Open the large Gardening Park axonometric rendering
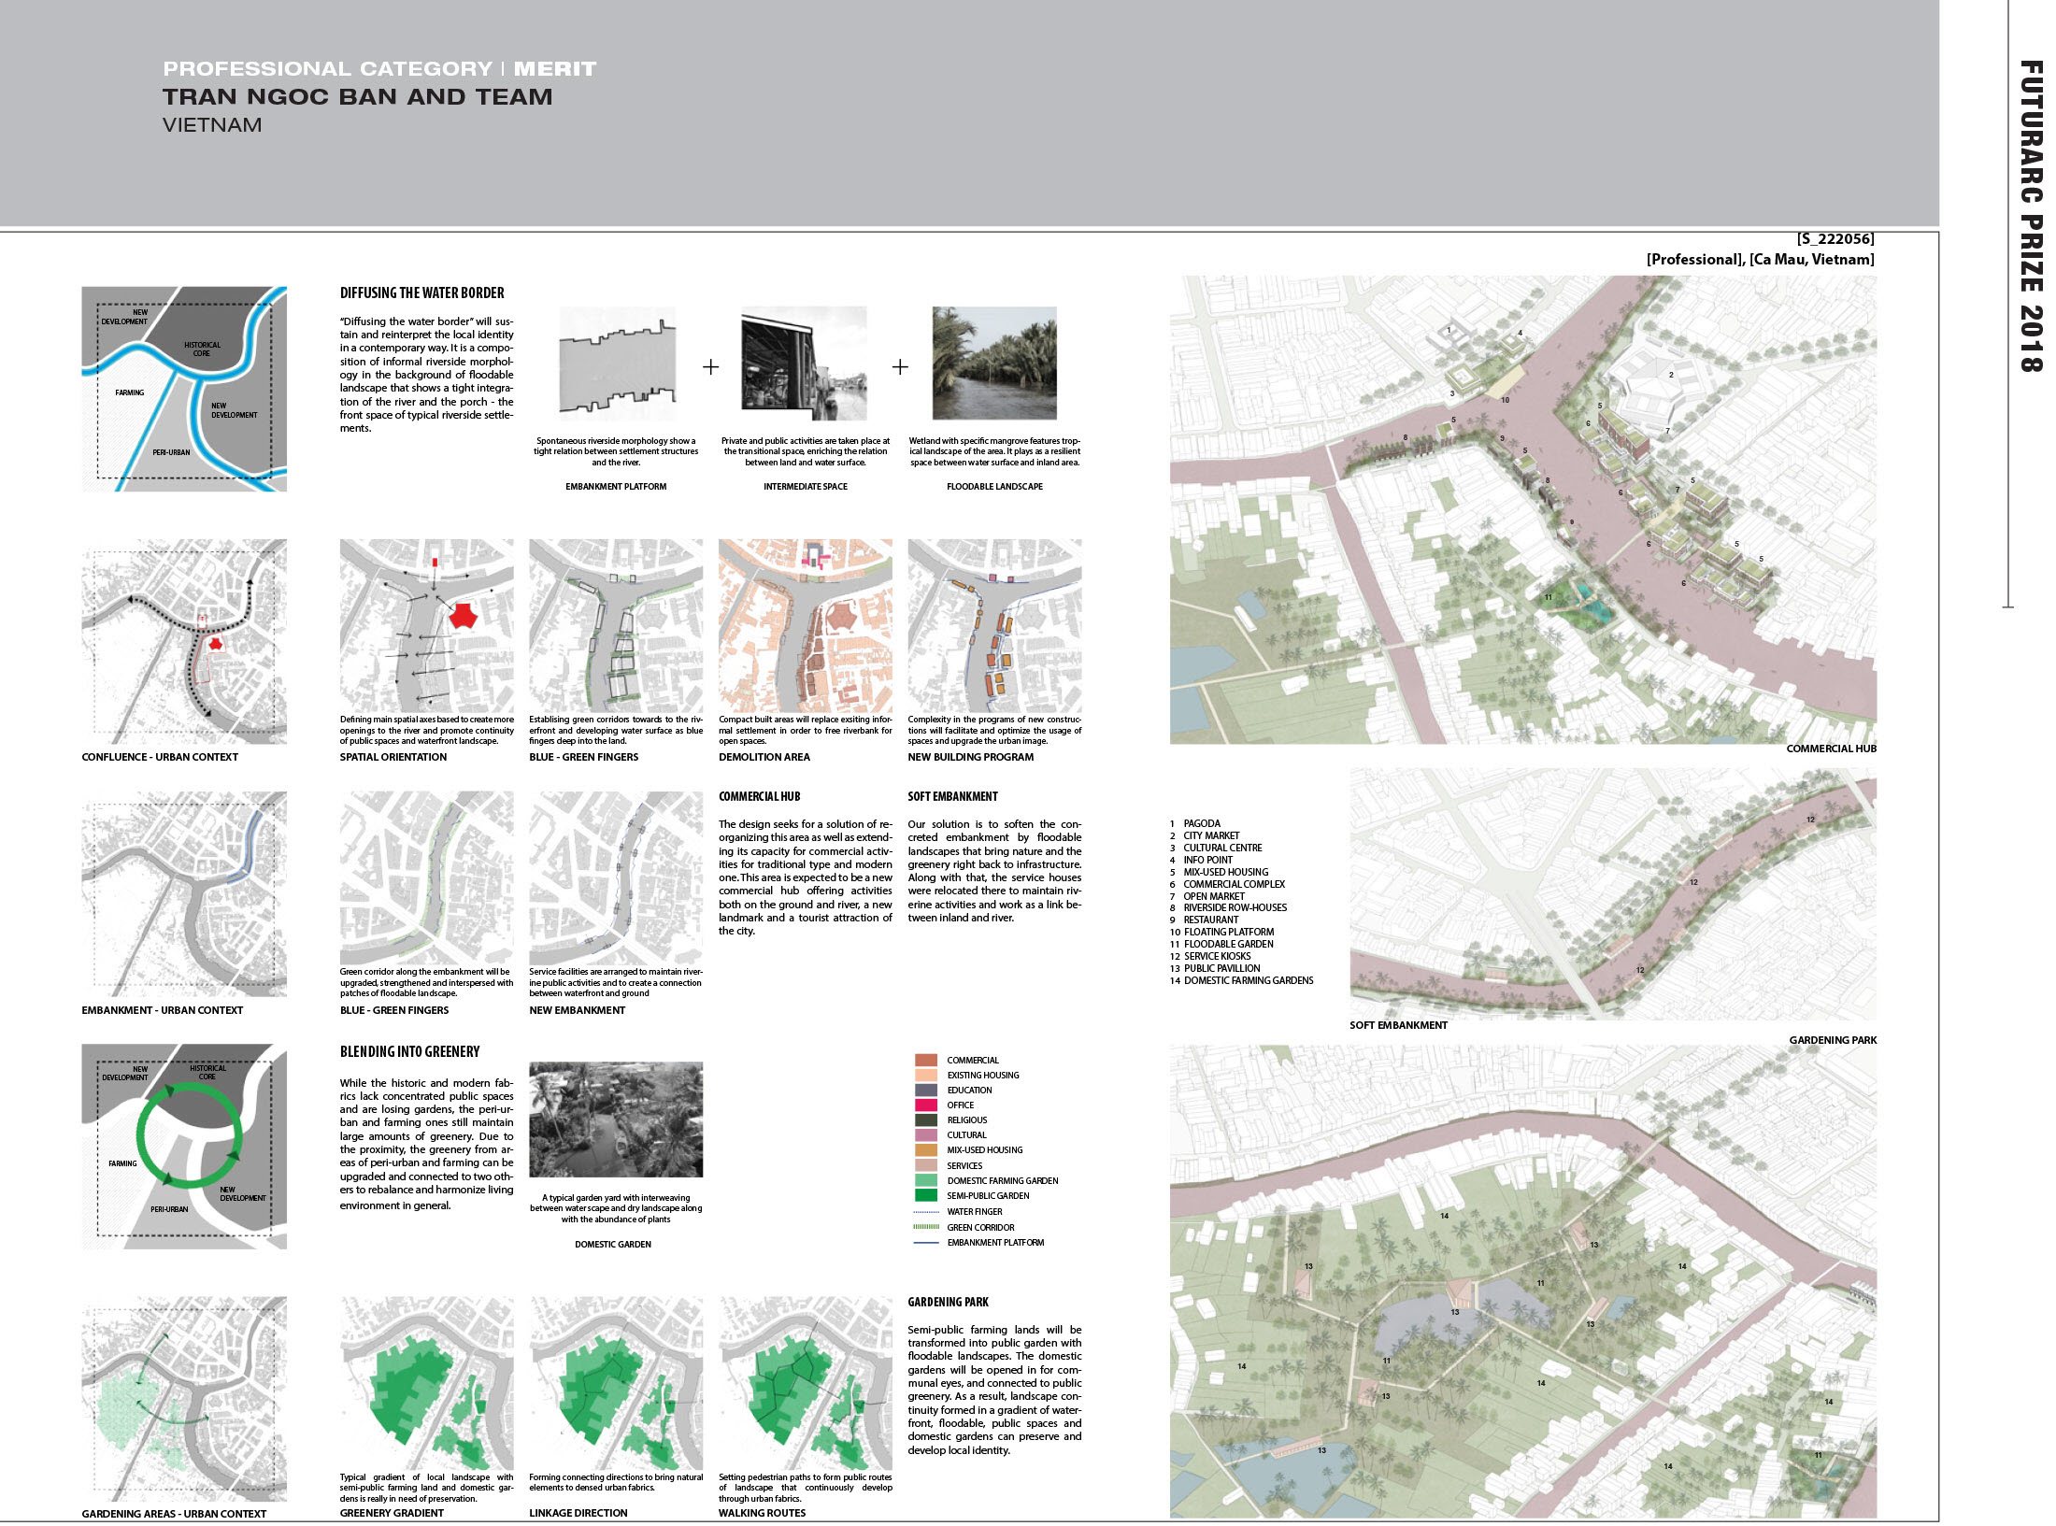The image size is (2056, 1526). click(1523, 1281)
